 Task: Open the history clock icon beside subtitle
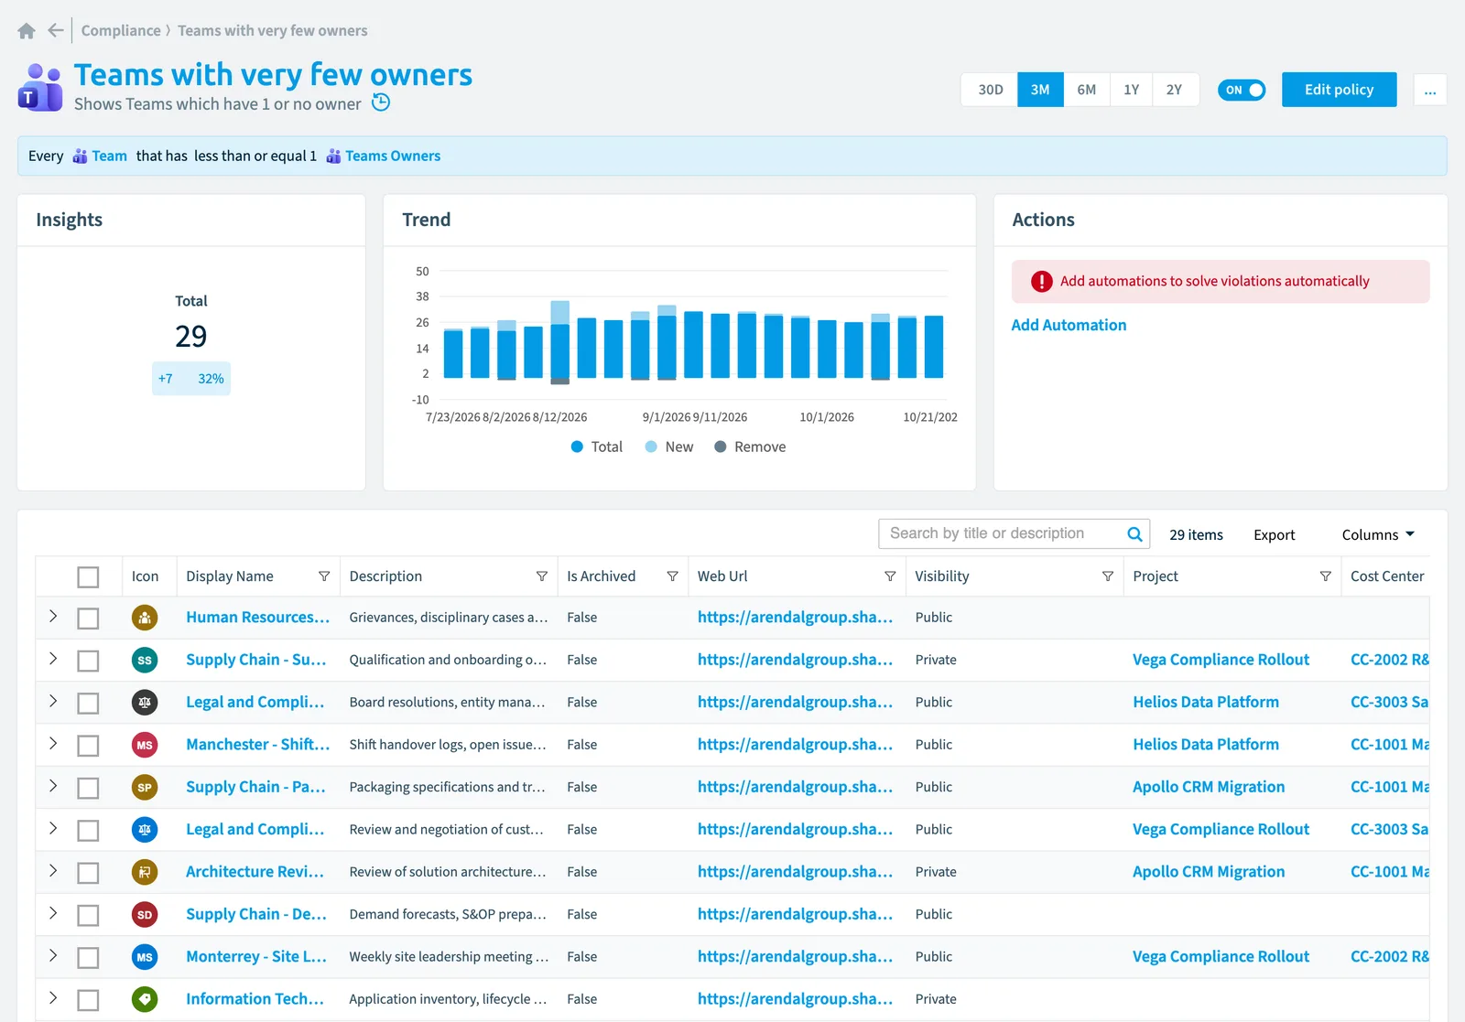click(x=381, y=102)
